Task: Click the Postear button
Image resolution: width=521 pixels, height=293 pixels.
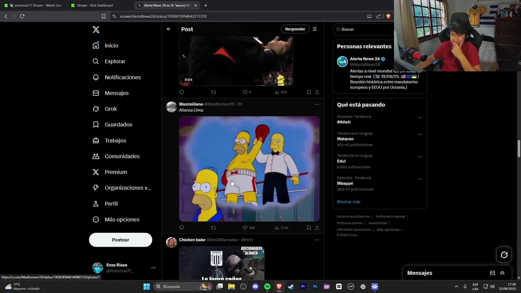Action: pos(120,240)
